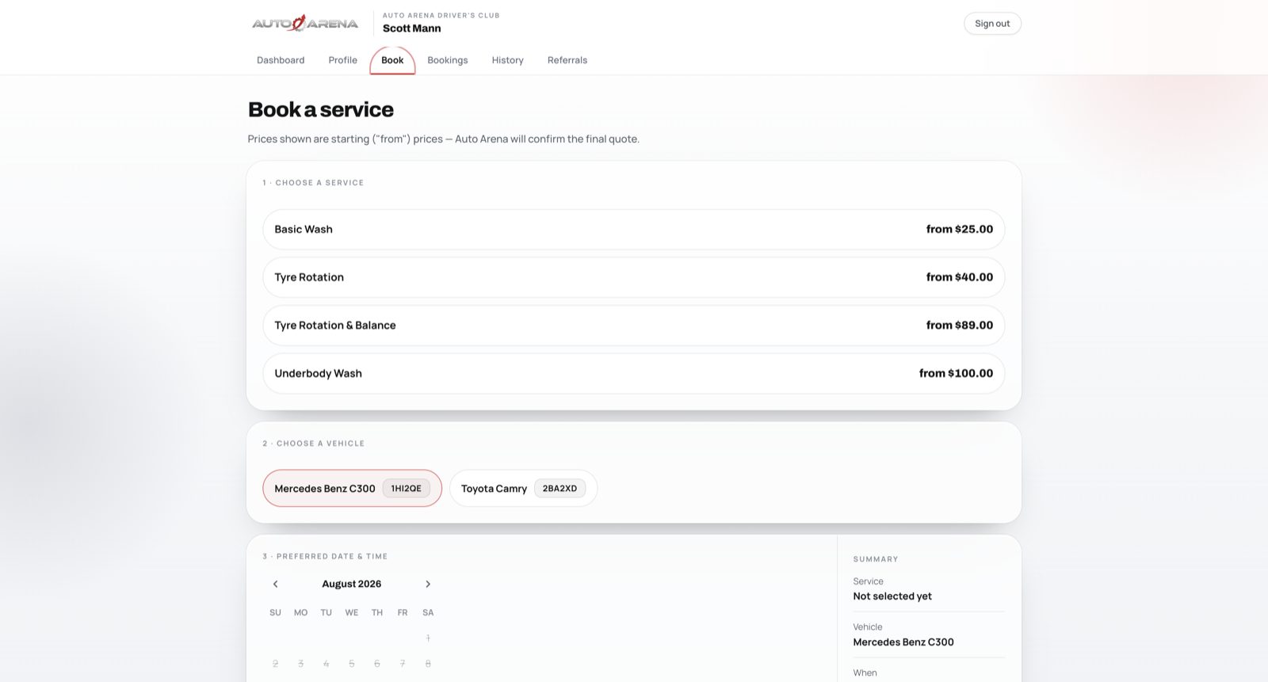Click 'Choose a vehicle' section label
The image size is (1268, 682).
314,444
